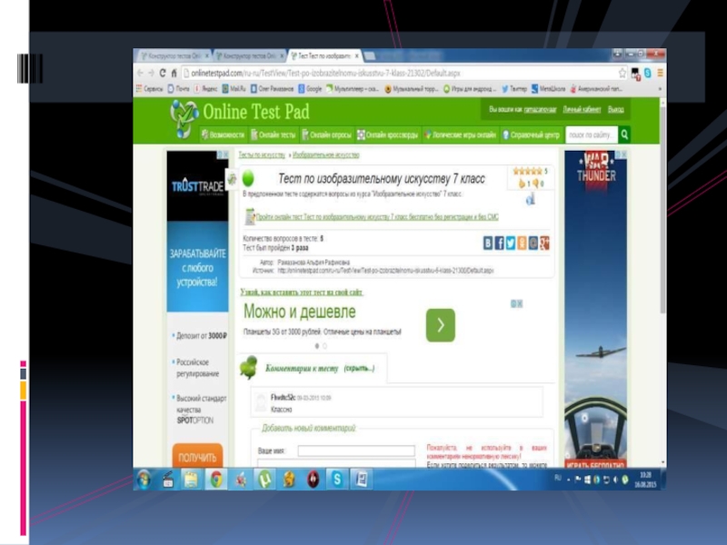Click the Пройти онлайн тест link
Image resolution: width=727 pixels, height=545 pixels.
click(x=377, y=217)
